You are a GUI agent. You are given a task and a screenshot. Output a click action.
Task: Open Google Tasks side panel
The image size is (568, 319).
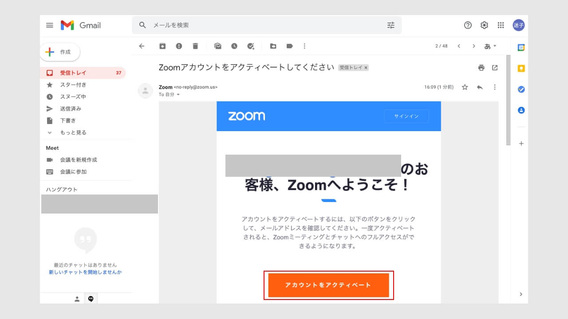pyautogui.click(x=521, y=89)
